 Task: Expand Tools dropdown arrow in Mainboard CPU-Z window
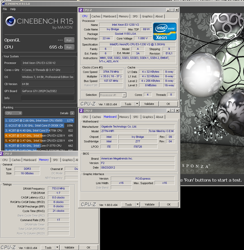pos(138,204)
